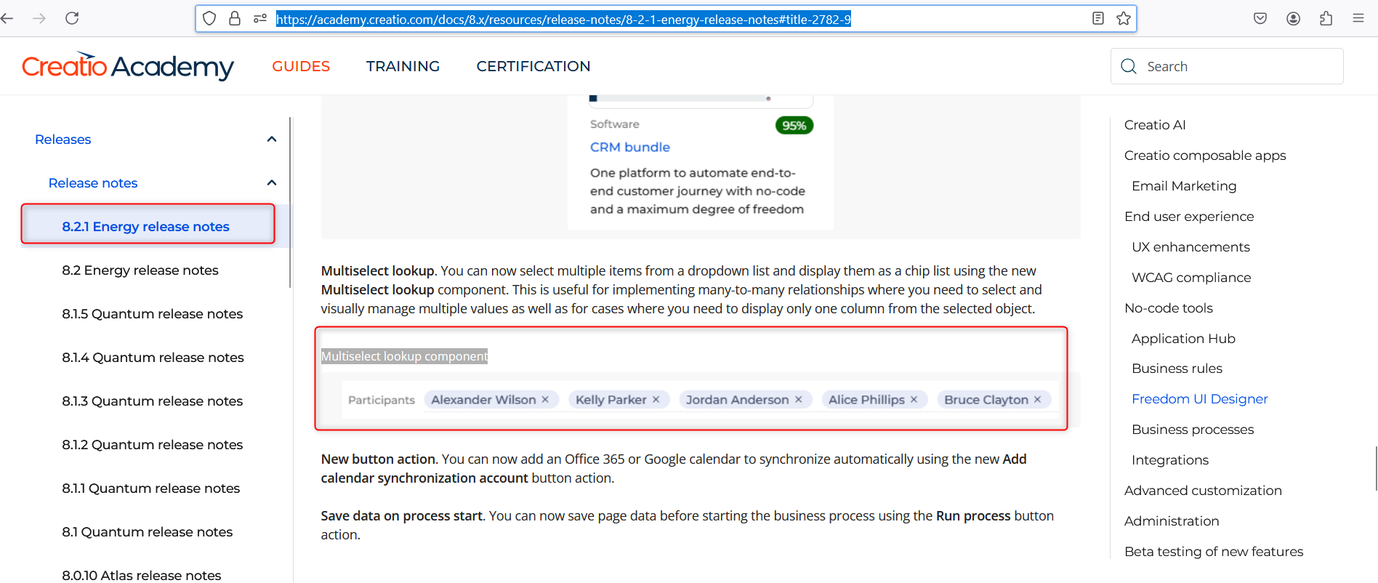Collapse the Release notes chevron

(272, 182)
